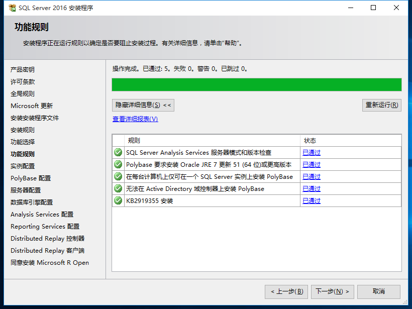Click check icon for single PolyBase instance rule

pyautogui.click(x=118, y=176)
